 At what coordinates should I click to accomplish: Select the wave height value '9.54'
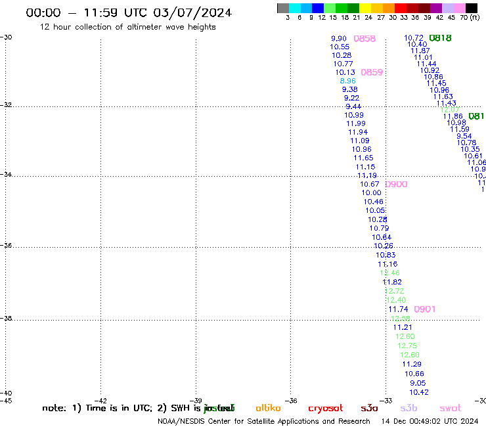464,136
